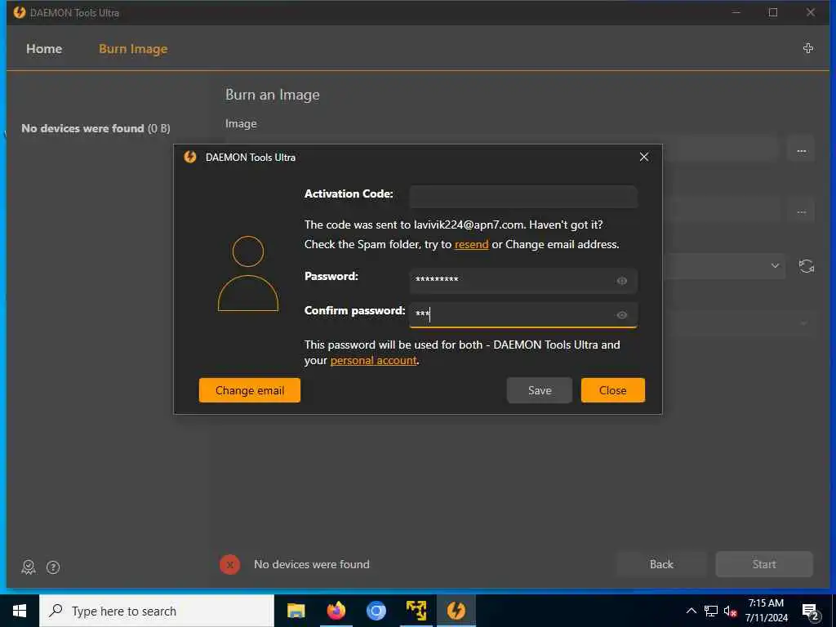
Task: Click the resend link
Action: pyautogui.click(x=471, y=245)
